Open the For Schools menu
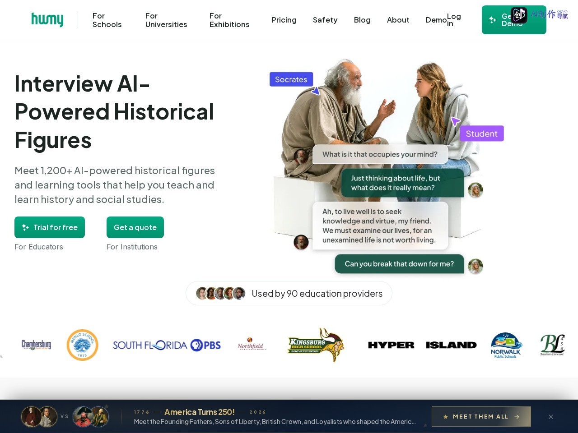Image resolution: width=578 pixels, height=433 pixels. point(107,20)
